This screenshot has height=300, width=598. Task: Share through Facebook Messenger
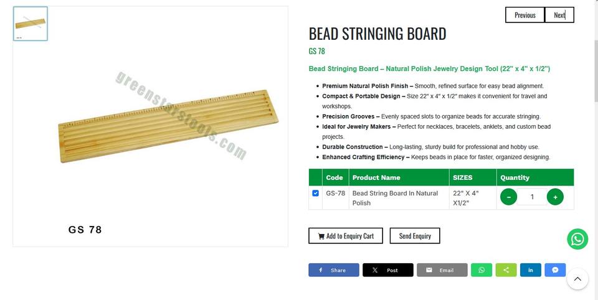pos(555,270)
